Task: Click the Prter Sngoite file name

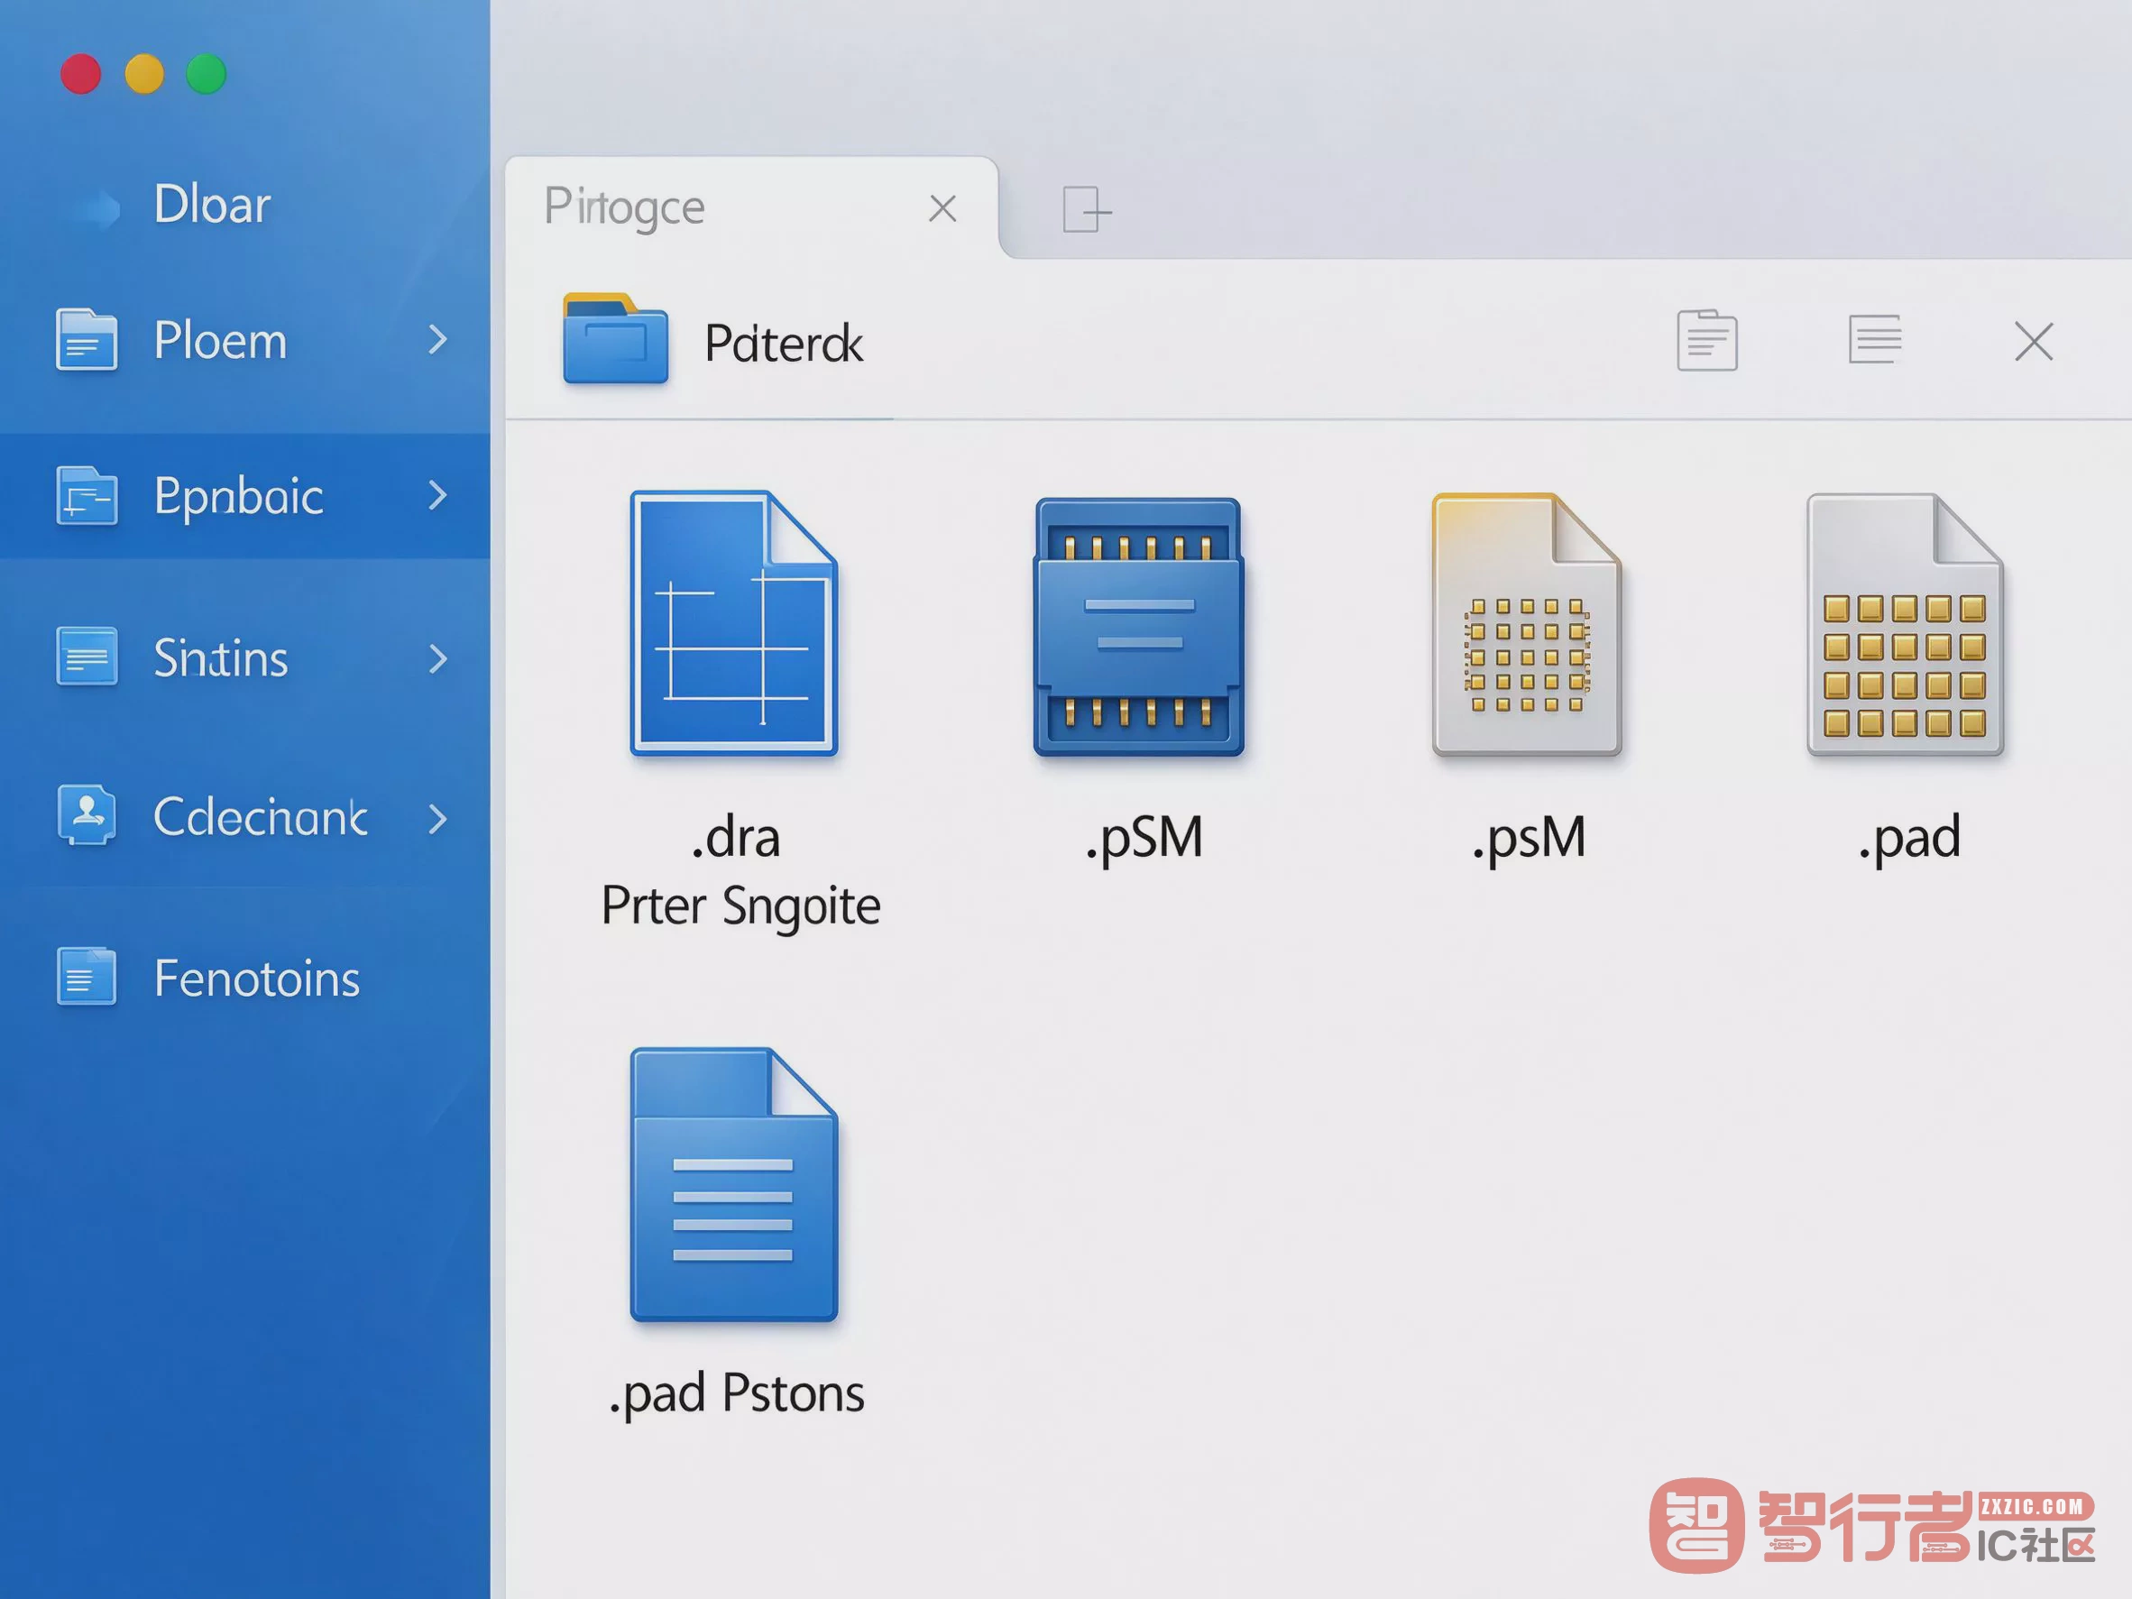Action: (x=740, y=907)
